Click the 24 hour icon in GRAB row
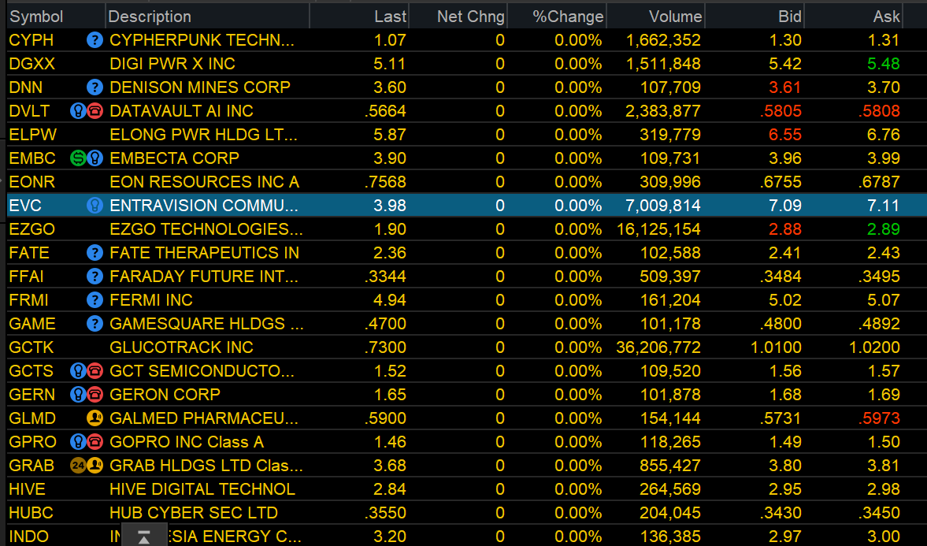927x546 pixels. tap(78, 466)
